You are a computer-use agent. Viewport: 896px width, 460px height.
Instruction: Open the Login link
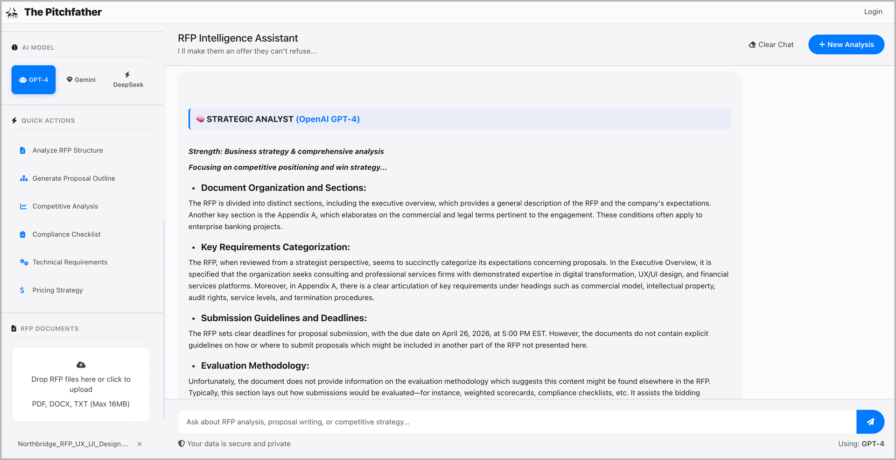click(x=873, y=12)
